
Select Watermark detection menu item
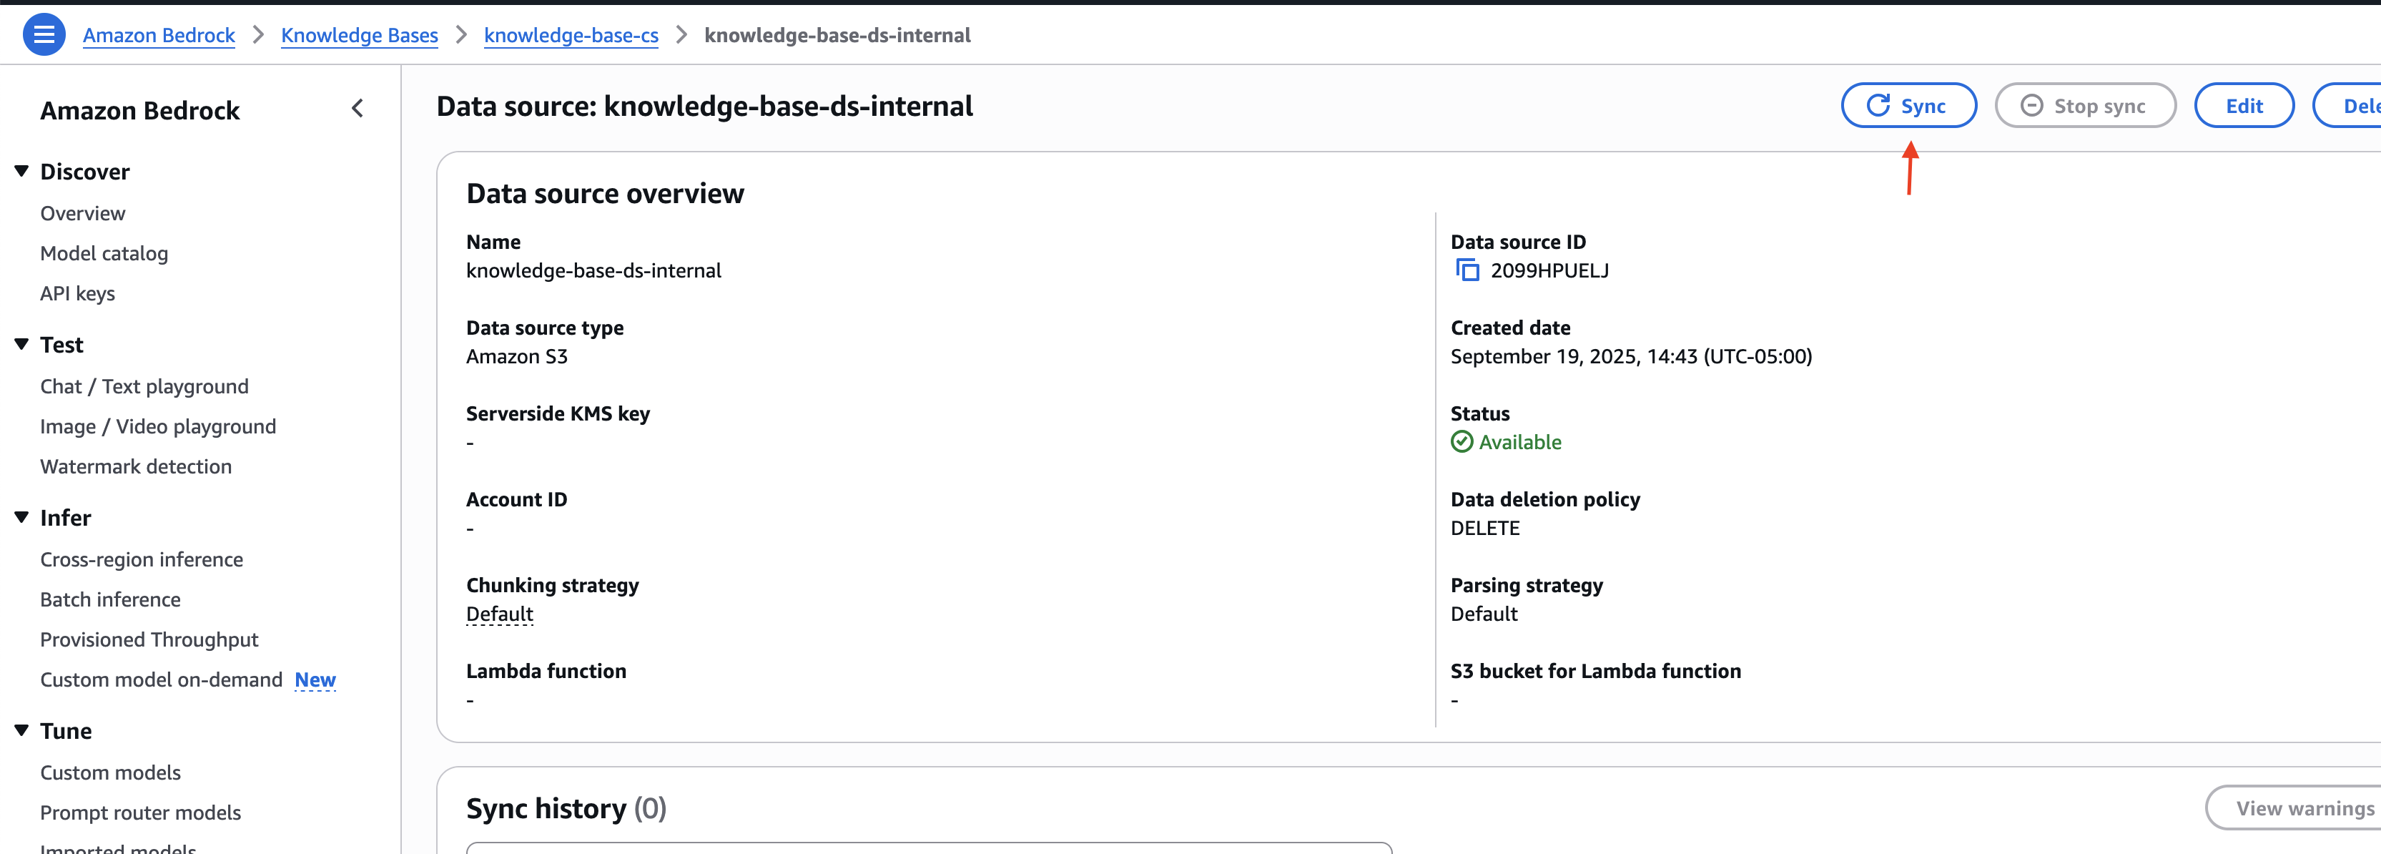click(x=136, y=467)
